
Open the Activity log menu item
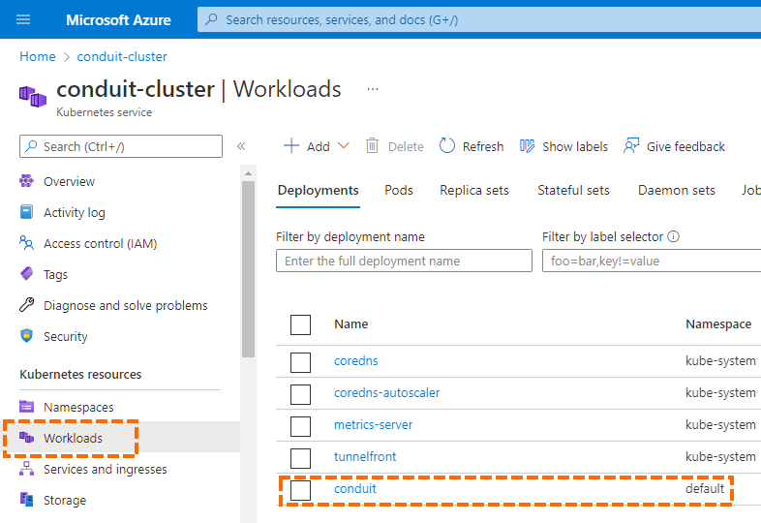click(75, 212)
